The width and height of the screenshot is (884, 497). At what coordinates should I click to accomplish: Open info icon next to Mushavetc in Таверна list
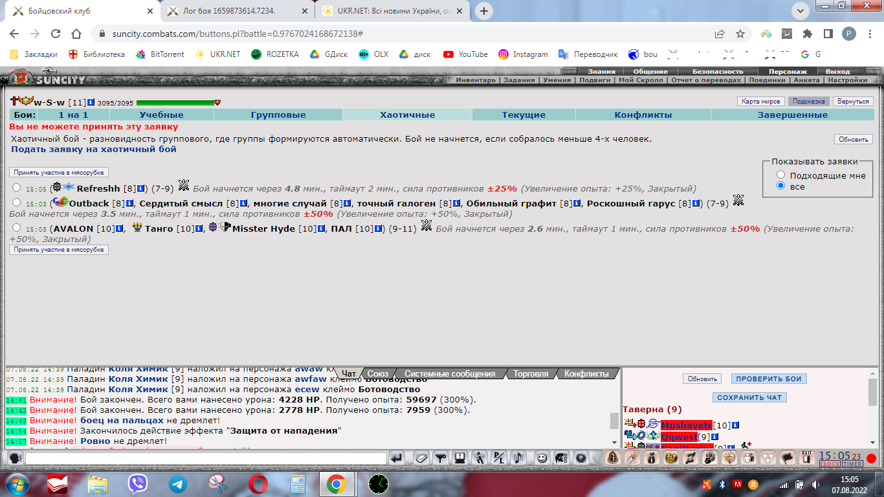pyautogui.click(x=735, y=425)
